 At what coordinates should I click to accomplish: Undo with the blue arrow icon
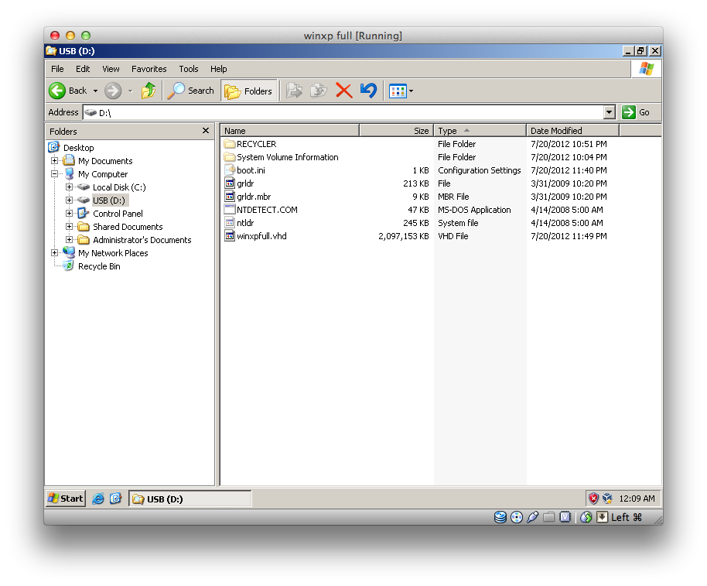pos(368,91)
